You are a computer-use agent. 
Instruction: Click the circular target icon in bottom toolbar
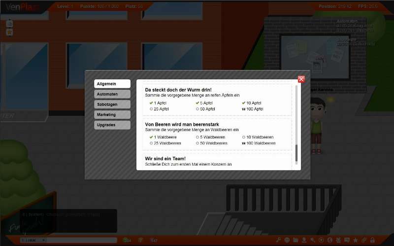pyautogui.click(x=321, y=240)
